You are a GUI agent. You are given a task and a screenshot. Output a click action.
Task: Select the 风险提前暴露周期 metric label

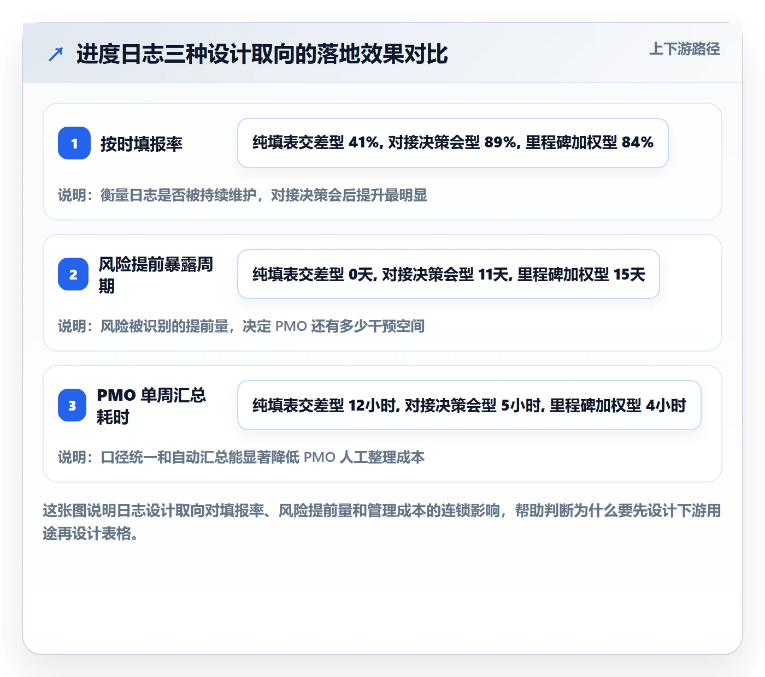click(x=156, y=275)
